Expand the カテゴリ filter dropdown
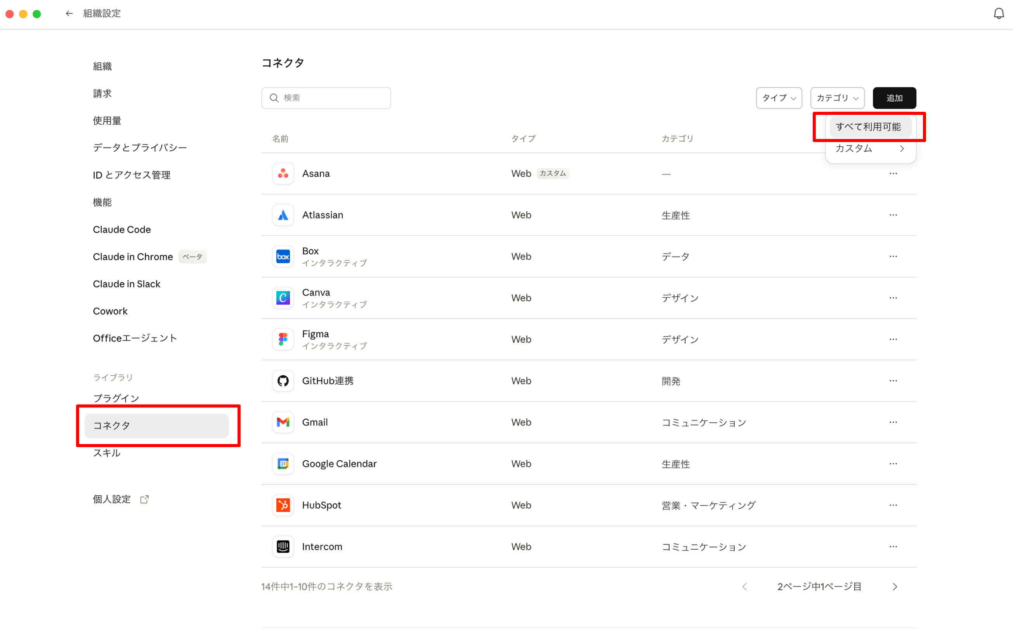This screenshot has width=1013, height=635. [x=837, y=98]
